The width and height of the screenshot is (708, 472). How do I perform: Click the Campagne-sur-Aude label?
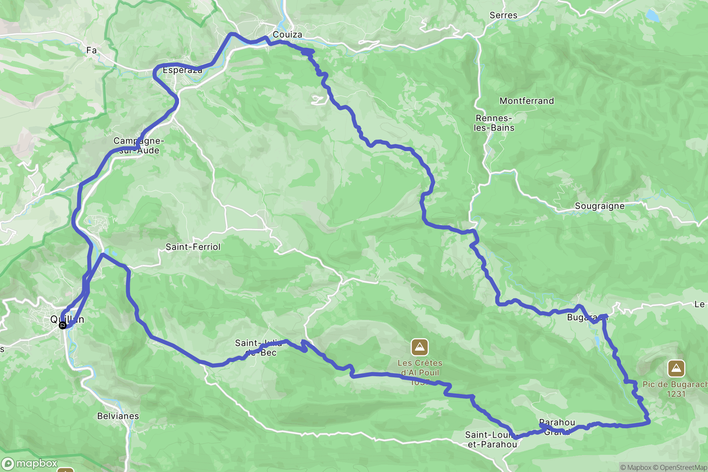point(139,145)
